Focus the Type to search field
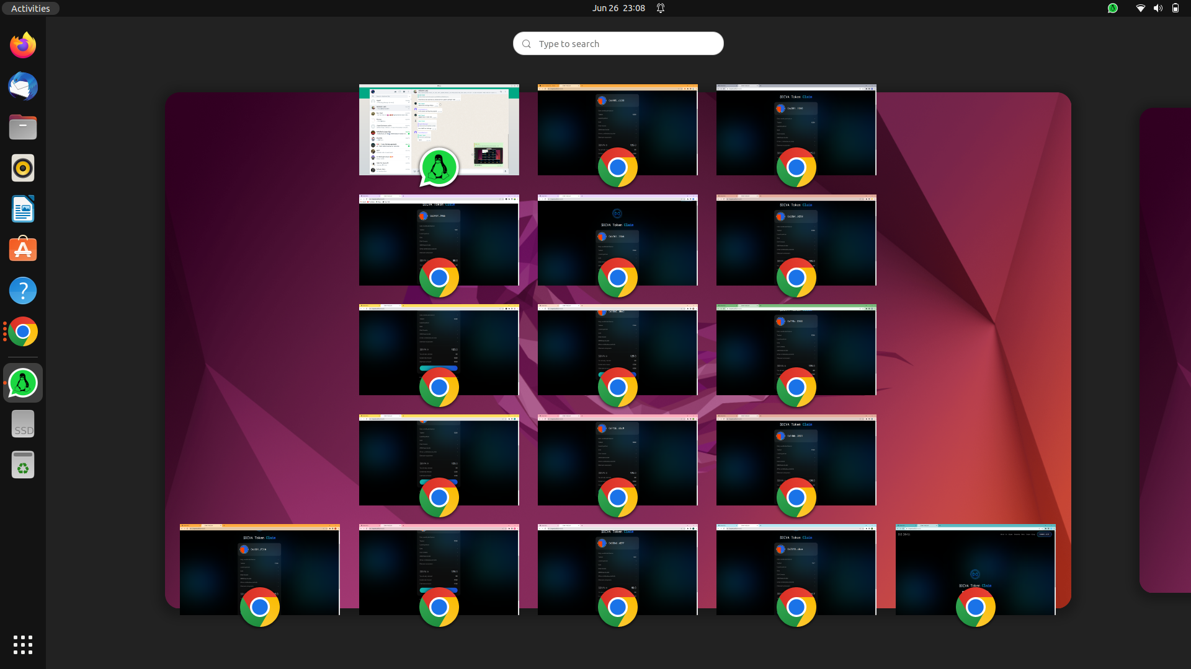This screenshot has height=669, width=1191. click(618, 43)
